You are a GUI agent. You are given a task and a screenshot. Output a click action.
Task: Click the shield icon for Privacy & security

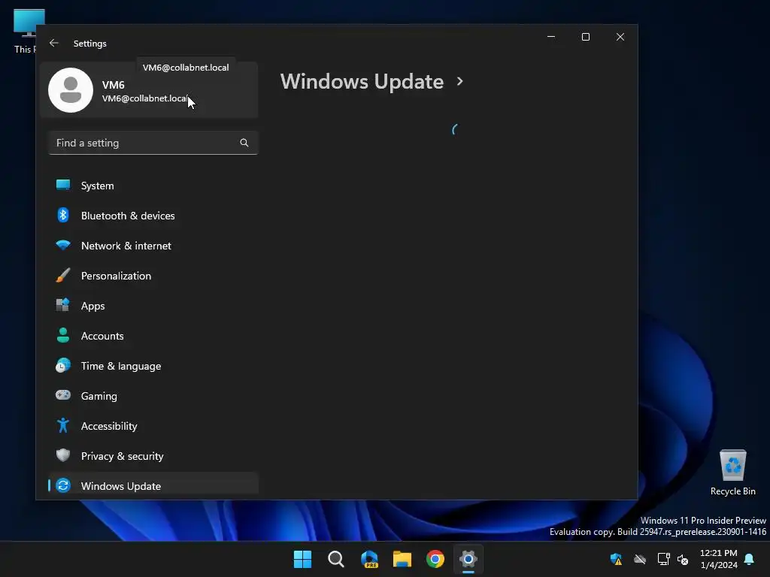63,455
